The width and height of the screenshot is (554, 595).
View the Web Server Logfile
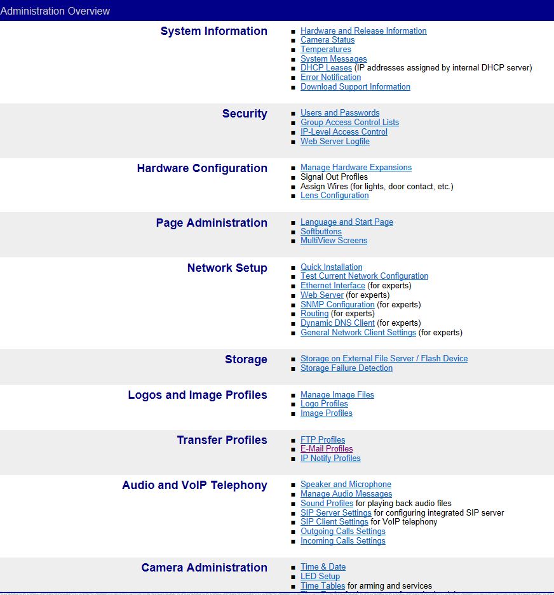tap(335, 142)
